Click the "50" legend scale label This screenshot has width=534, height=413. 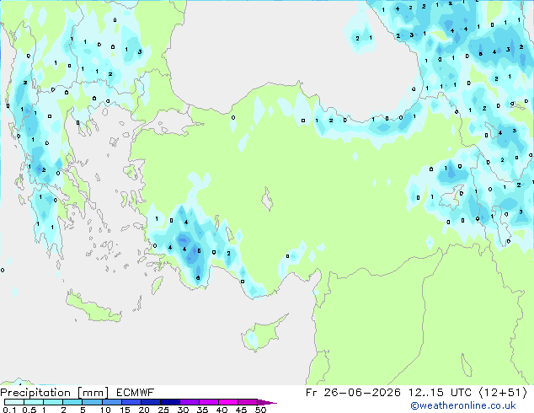click(261, 410)
